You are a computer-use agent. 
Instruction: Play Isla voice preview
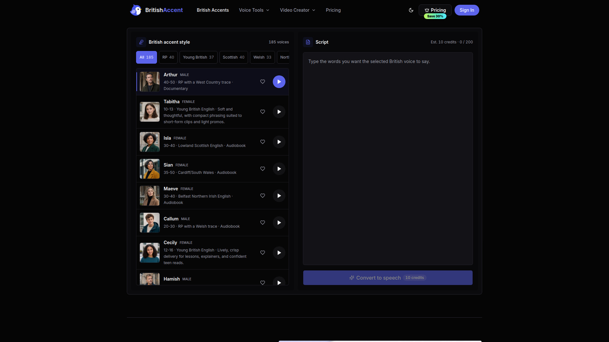click(279, 142)
